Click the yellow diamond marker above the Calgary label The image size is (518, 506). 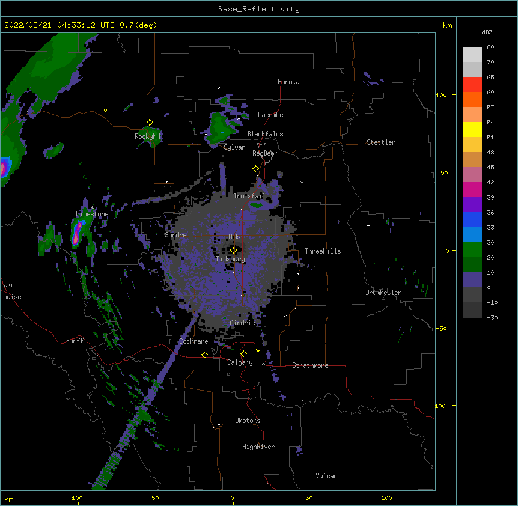tap(243, 354)
